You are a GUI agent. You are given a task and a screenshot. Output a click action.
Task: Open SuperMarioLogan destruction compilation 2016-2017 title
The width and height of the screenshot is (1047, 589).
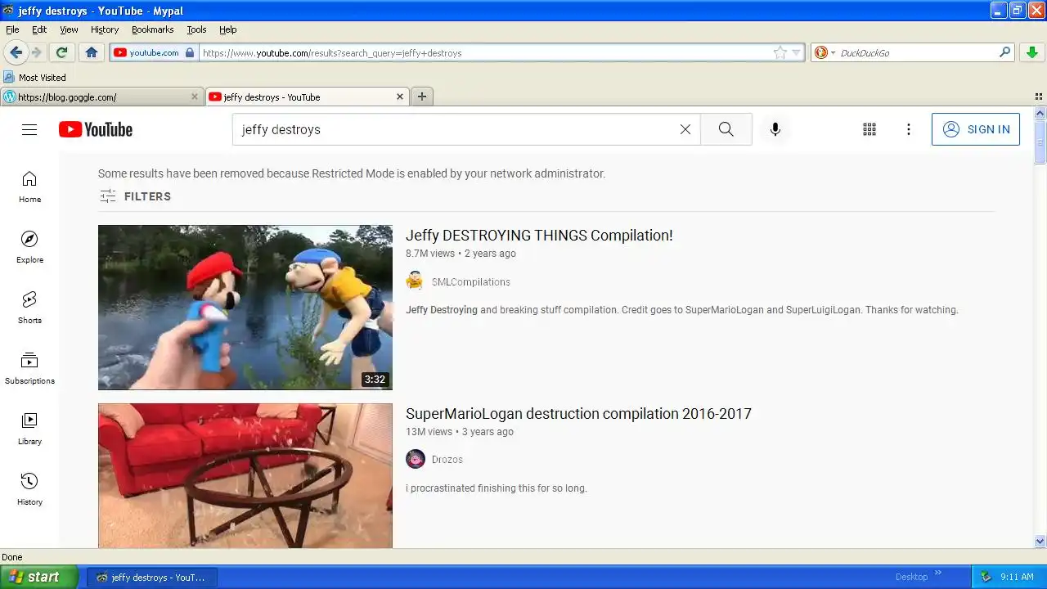pyautogui.click(x=578, y=414)
